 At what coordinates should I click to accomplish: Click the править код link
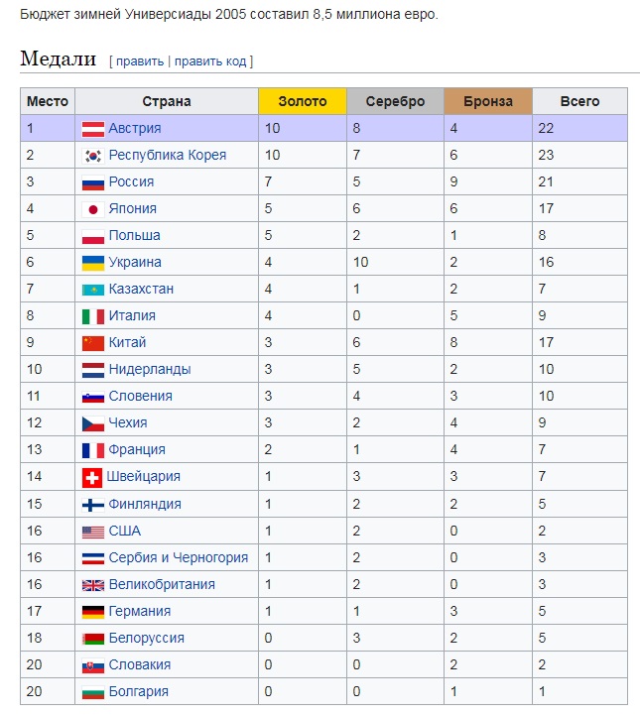(x=210, y=61)
